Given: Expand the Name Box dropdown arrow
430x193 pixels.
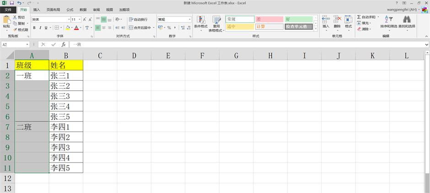Looking at the screenshot, I should [27, 44].
